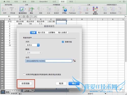Click the 取消组合 ungroup icon
The image size is (127, 95).
[112, 9]
